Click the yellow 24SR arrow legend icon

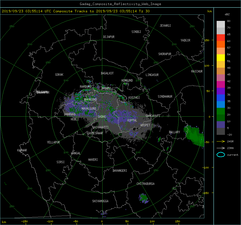221,141
